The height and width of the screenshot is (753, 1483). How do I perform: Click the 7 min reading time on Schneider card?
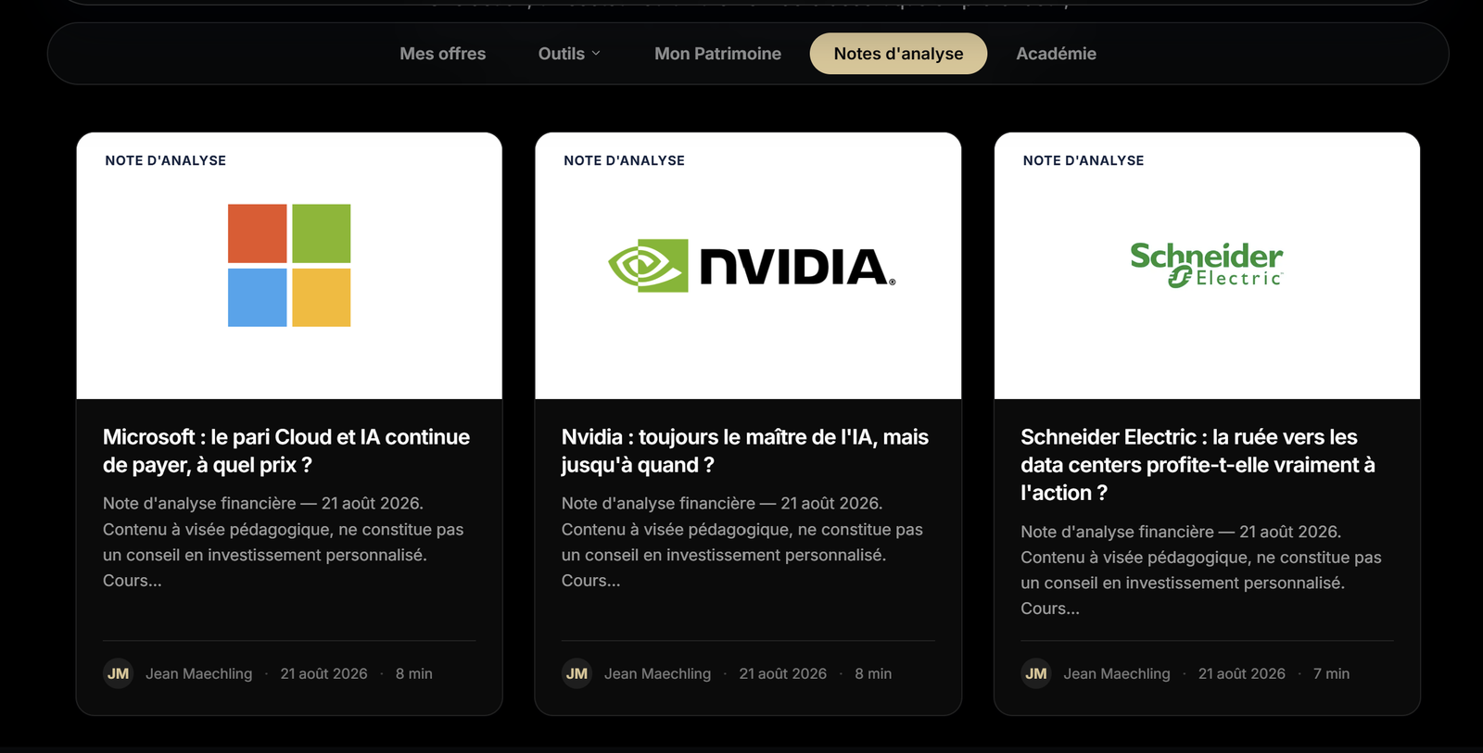1331,674
